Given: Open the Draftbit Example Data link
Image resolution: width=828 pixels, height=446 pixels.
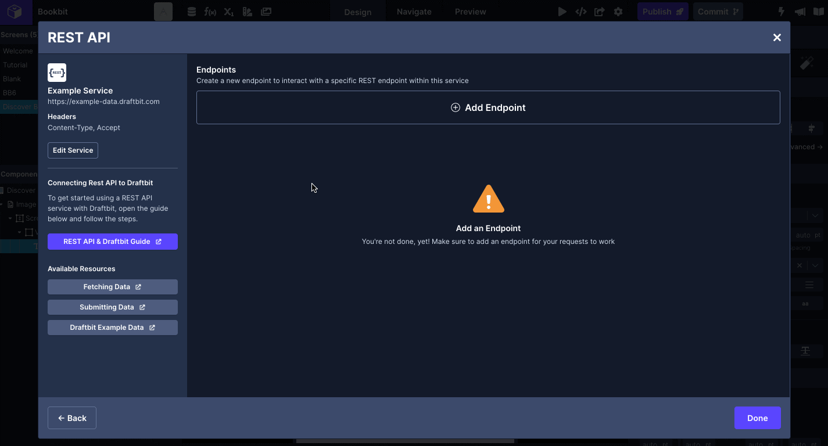Looking at the screenshot, I should (x=112, y=328).
